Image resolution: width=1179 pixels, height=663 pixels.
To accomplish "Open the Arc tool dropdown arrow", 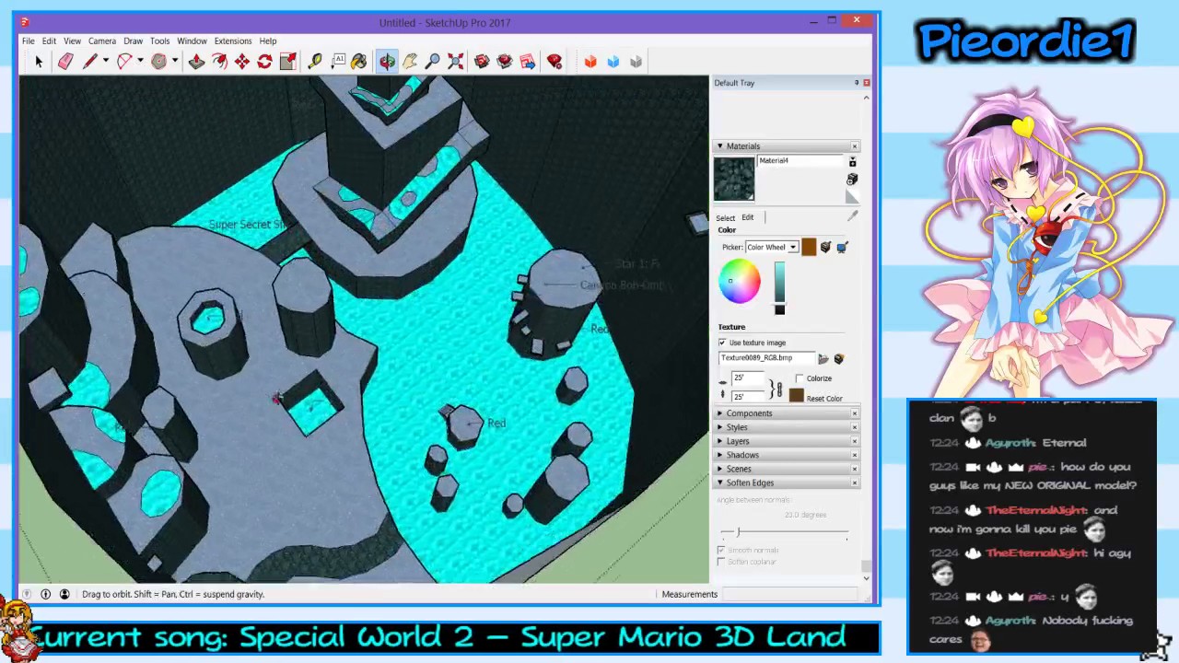I will click(138, 62).
